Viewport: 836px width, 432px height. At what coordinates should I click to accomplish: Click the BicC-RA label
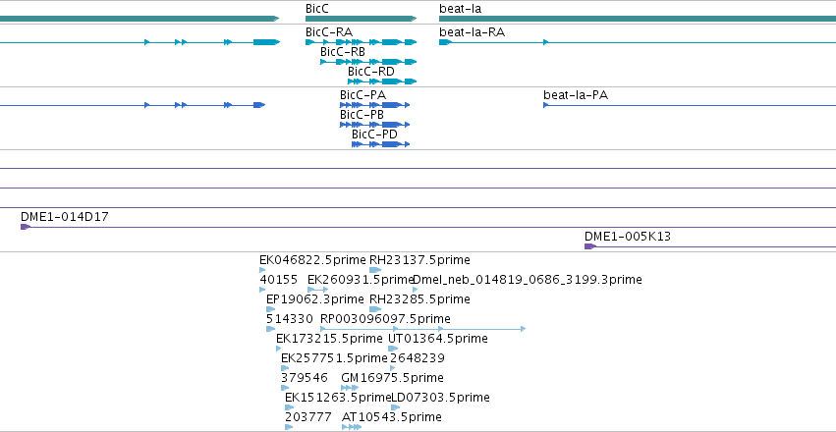pyautogui.click(x=329, y=32)
